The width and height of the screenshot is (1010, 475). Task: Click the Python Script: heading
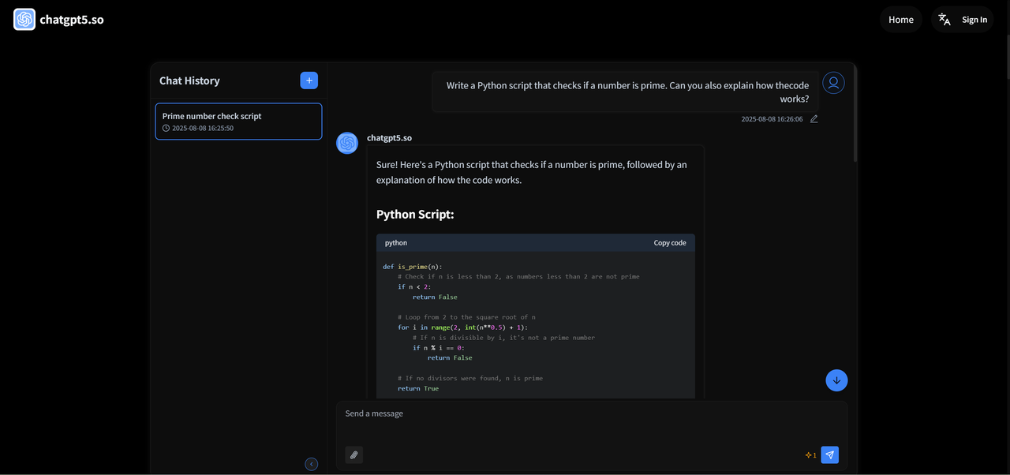(415, 215)
